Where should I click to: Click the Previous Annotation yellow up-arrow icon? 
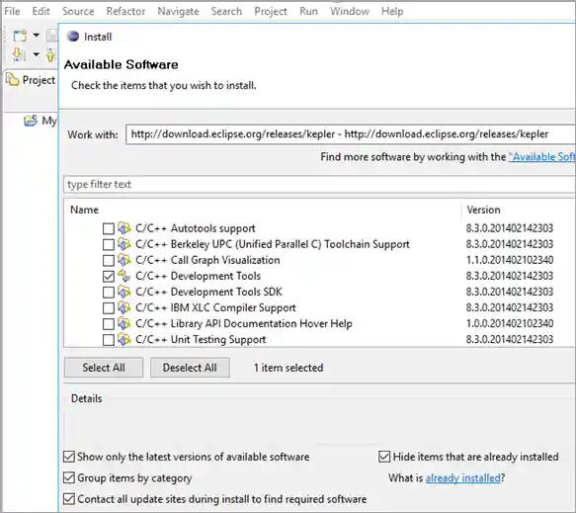click(50, 55)
